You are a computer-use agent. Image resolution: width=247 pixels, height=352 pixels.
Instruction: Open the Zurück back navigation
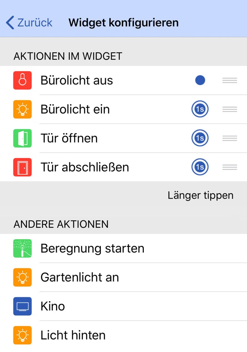pos(29,23)
